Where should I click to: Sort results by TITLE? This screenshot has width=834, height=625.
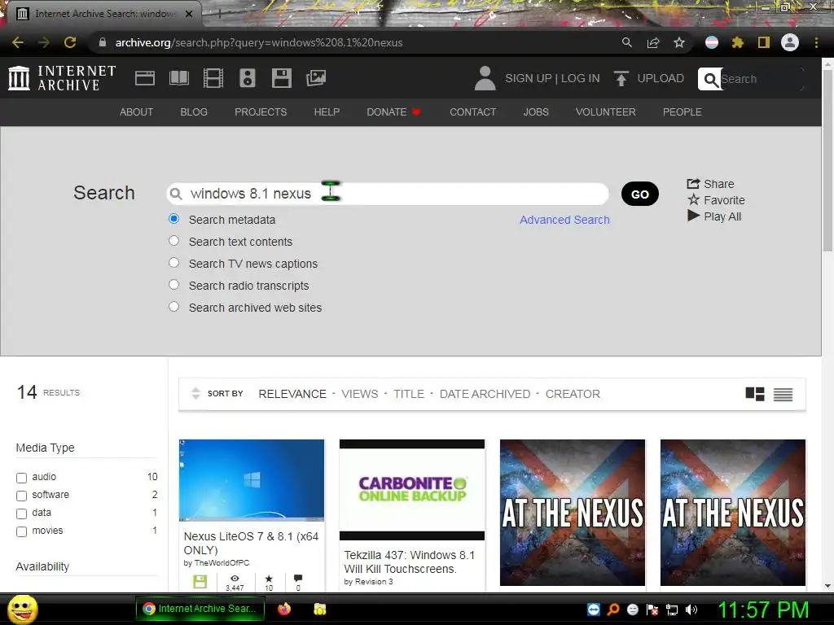[409, 394]
